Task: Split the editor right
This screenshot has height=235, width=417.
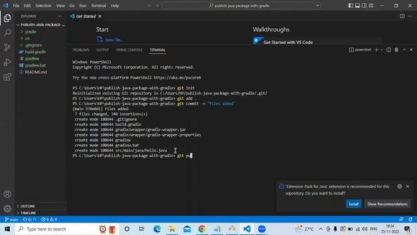Action: click(x=402, y=16)
